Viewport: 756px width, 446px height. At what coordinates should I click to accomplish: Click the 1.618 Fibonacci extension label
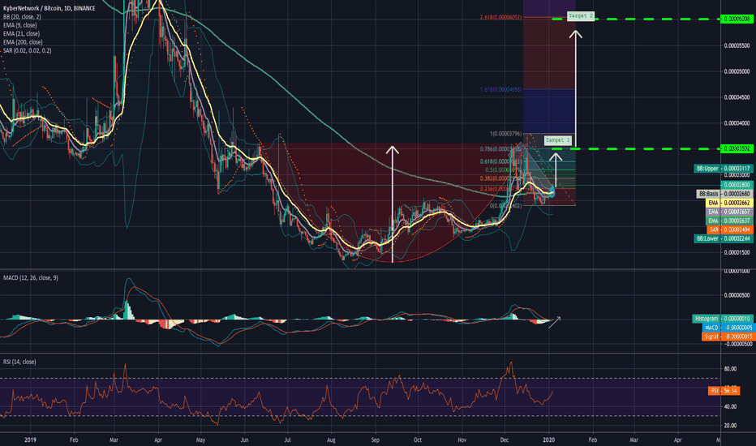pos(500,90)
